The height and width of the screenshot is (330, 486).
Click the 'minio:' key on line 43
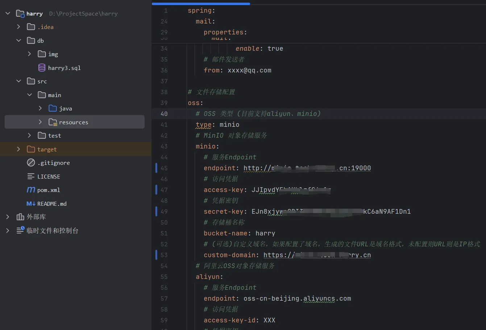pyautogui.click(x=207, y=146)
